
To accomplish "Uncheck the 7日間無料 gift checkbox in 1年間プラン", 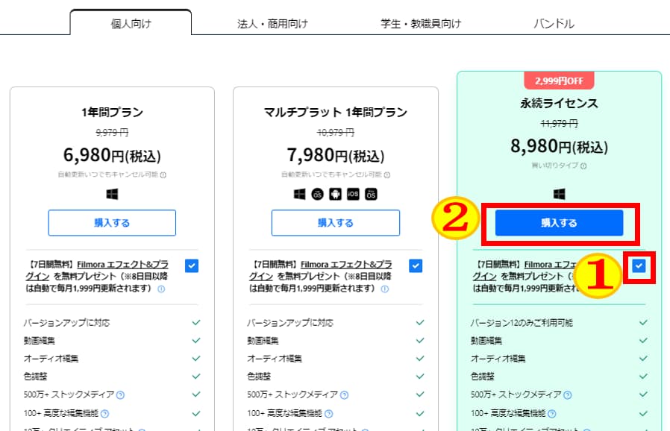I will tap(192, 265).
